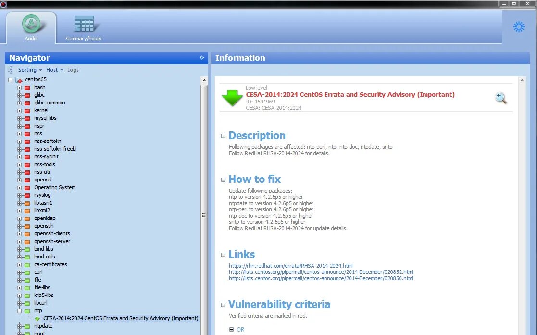Open the Logs link
Viewport: 537px width, 335px height.
[x=73, y=70]
